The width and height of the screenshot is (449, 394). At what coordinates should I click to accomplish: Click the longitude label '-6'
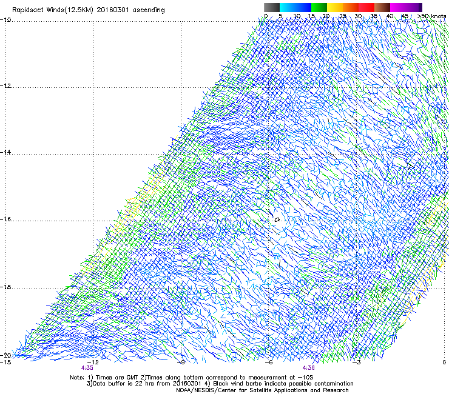(x=269, y=362)
